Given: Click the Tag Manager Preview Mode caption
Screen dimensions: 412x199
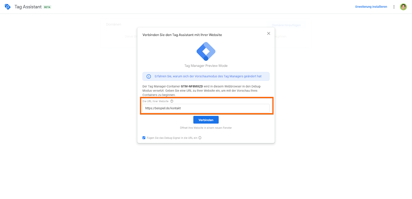Looking at the screenshot, I should coord(206,66).
